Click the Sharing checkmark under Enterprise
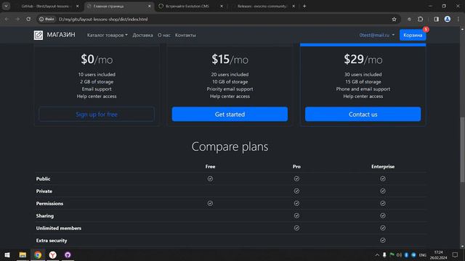Screen dimensions: 465x261 click(x=383, y=215)
